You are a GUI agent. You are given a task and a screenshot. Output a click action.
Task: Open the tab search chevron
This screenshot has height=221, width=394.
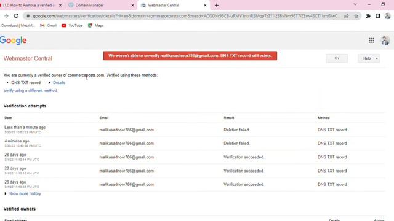point(355,4)
